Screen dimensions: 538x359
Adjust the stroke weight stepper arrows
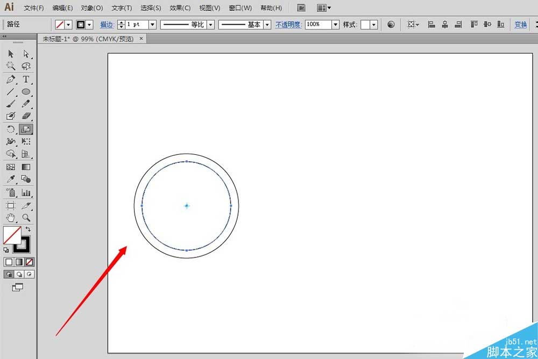point(121,25)
